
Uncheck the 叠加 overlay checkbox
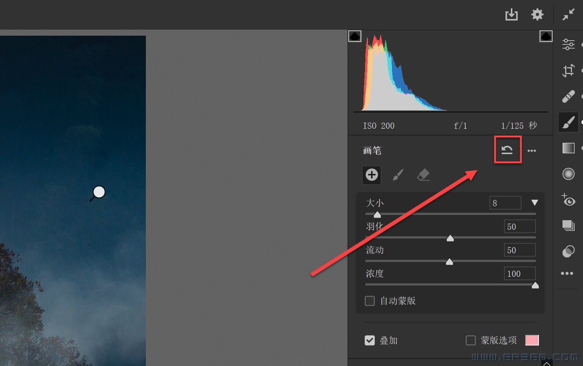click(370, 341)
